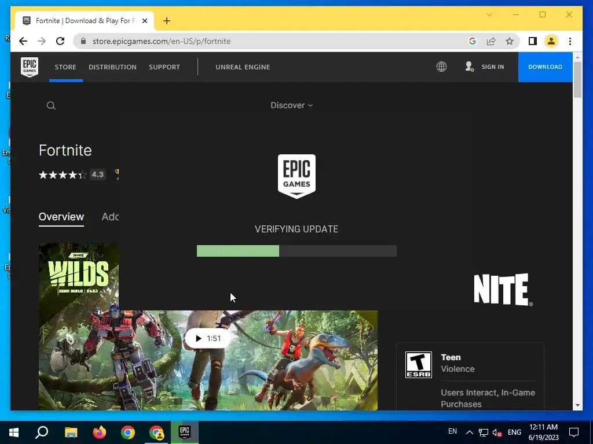Click the store search magnifier icon
The image size is (593, 444).
51,106
